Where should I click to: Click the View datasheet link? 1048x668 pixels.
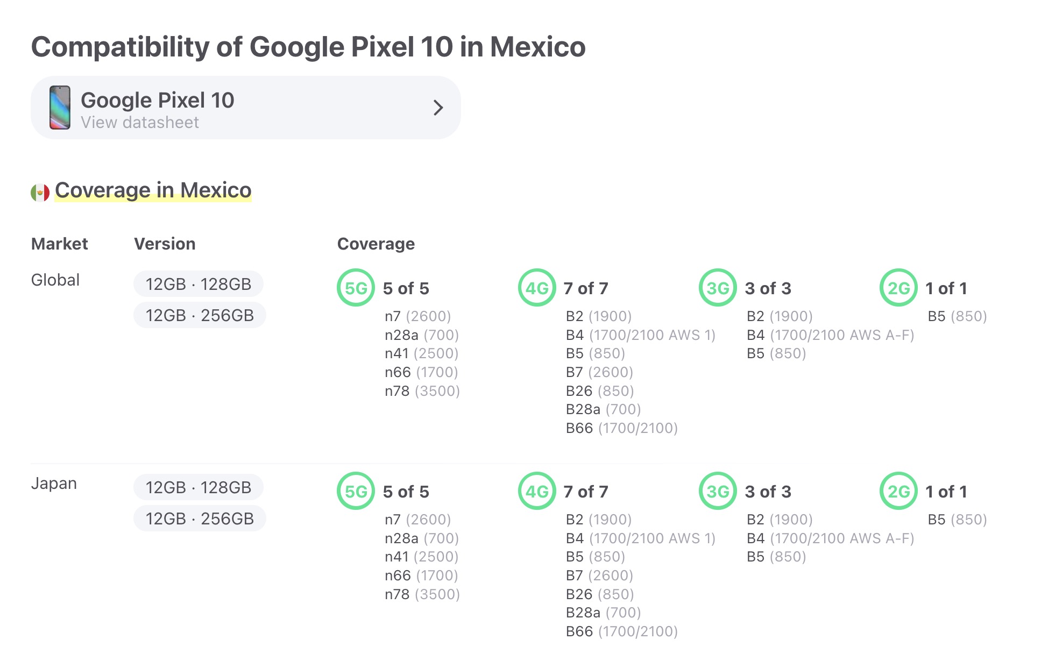pyautogui.click(x=140, y=123)
